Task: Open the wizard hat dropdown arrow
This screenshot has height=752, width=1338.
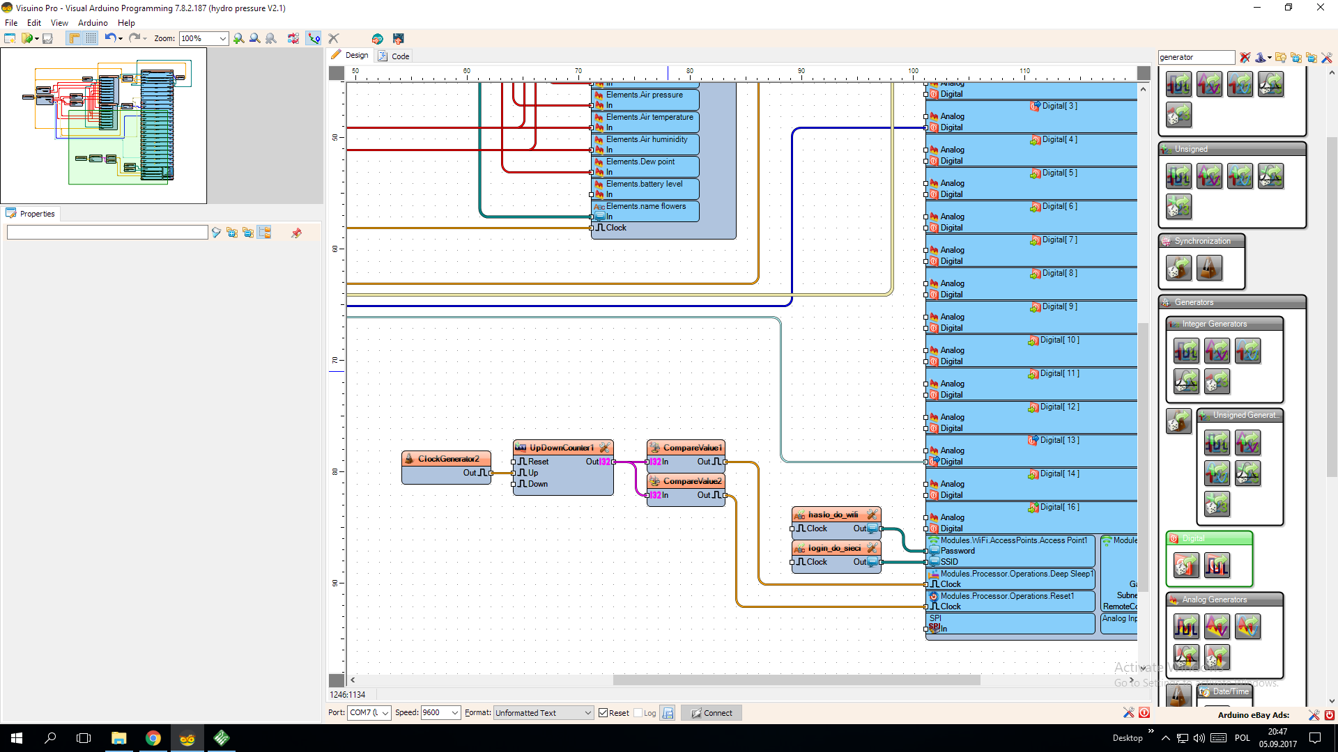Action: tap(1270, 58)
